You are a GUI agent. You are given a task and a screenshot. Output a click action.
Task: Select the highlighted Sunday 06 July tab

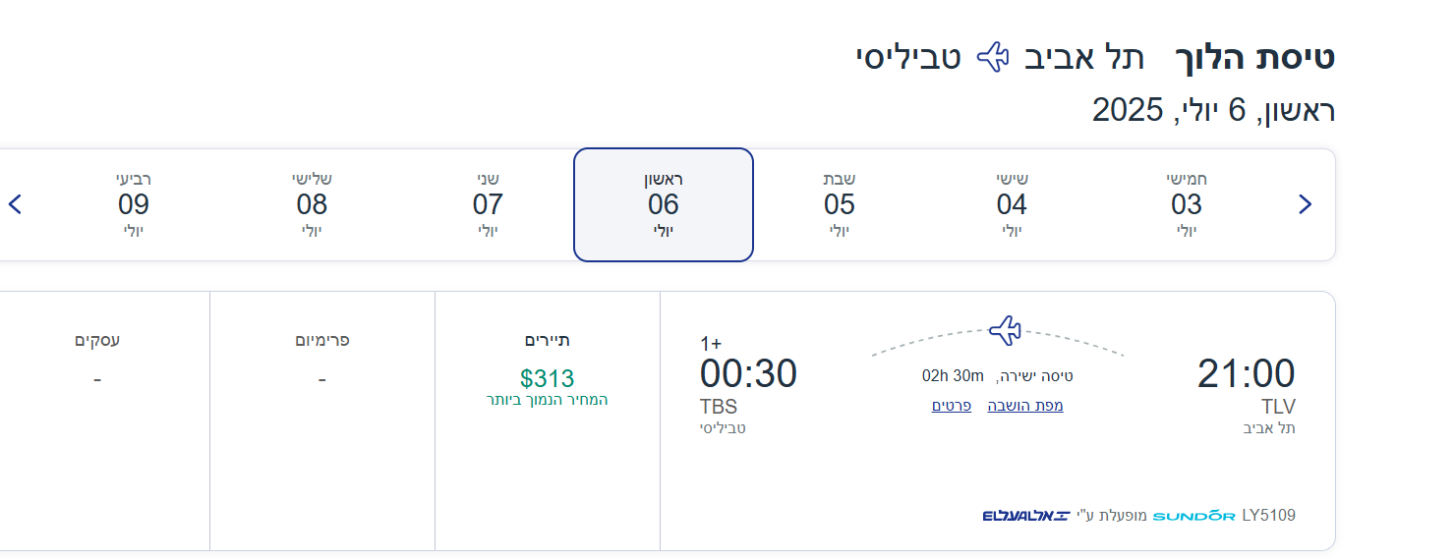tap(664, 204)
